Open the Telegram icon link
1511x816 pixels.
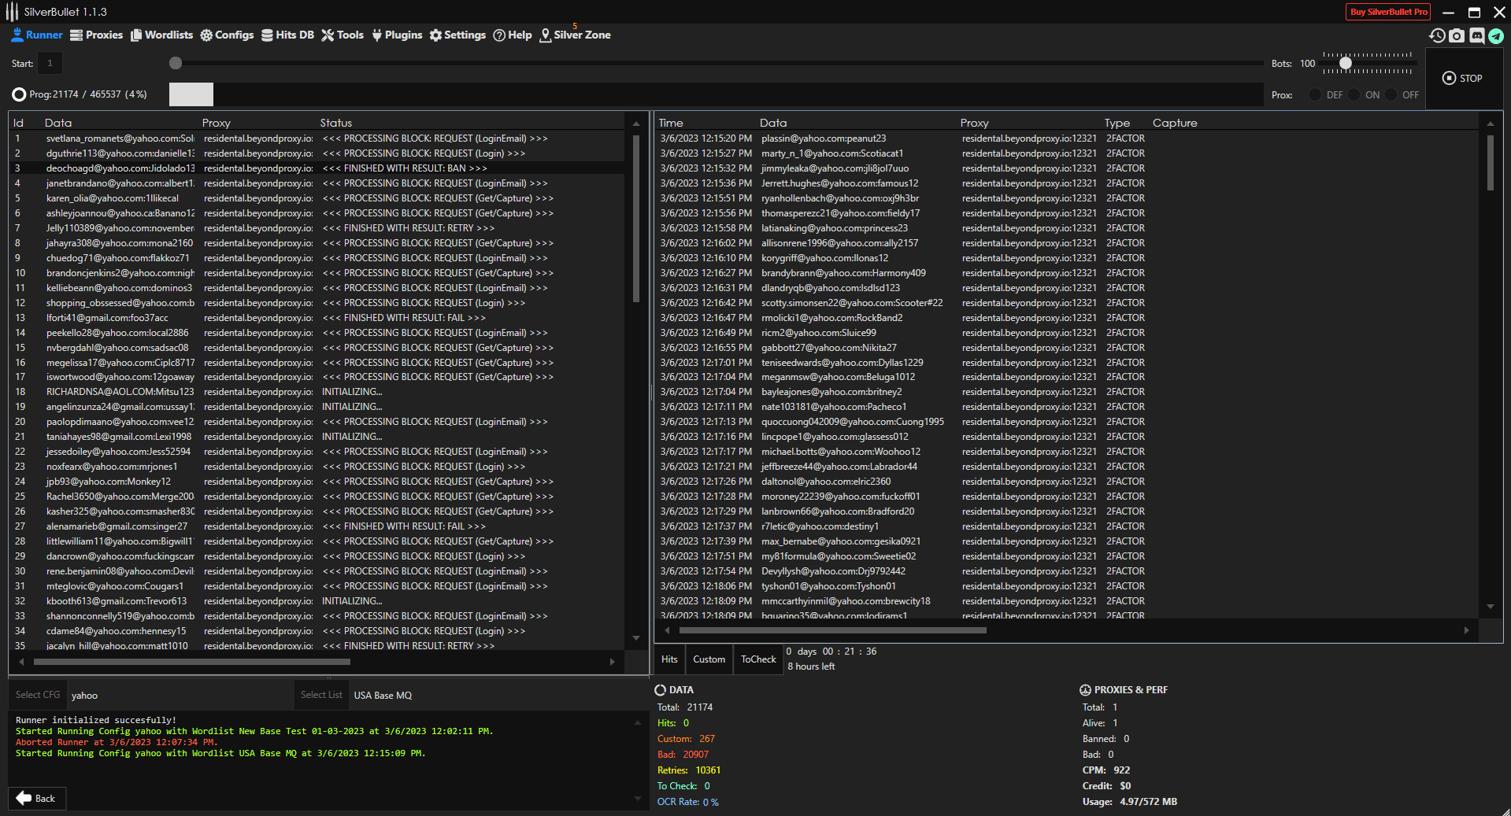1496,35
